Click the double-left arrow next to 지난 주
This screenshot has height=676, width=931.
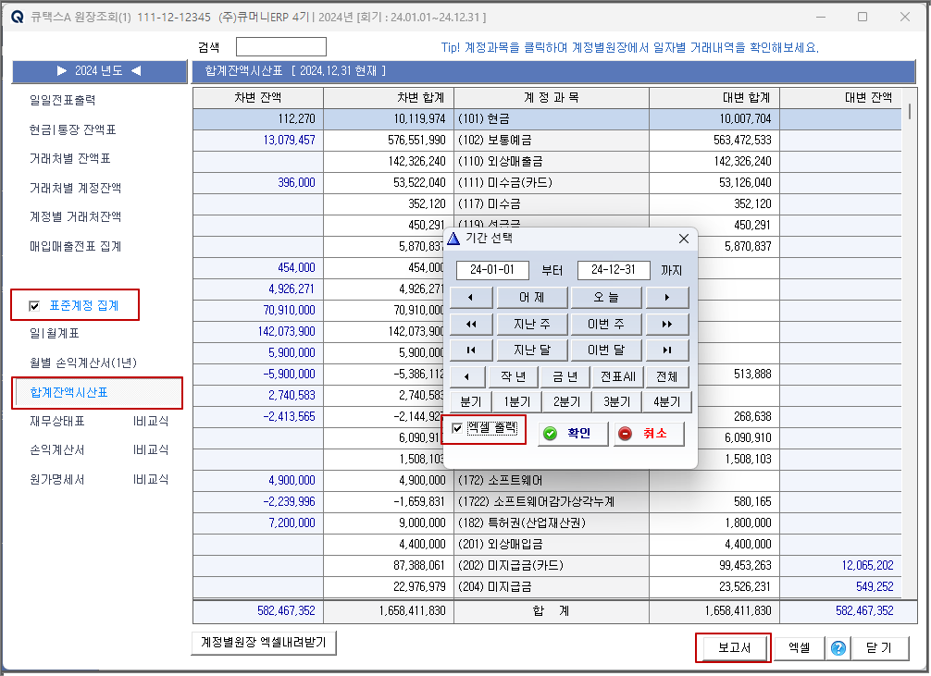(x=466, y=323)
